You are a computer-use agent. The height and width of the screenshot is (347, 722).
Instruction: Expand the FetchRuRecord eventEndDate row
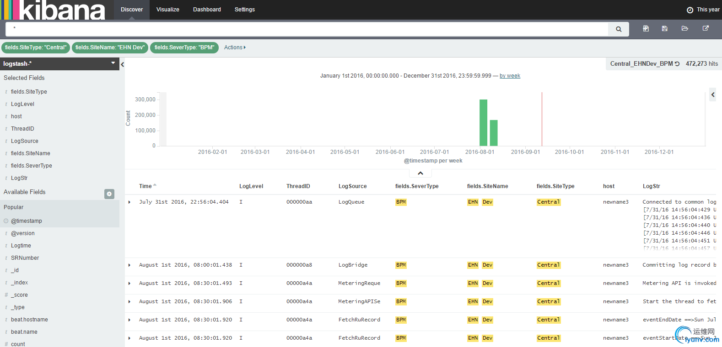pos(129,320)
